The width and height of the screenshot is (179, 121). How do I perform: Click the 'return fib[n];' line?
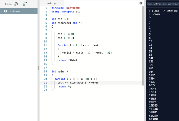pos(68,60)
